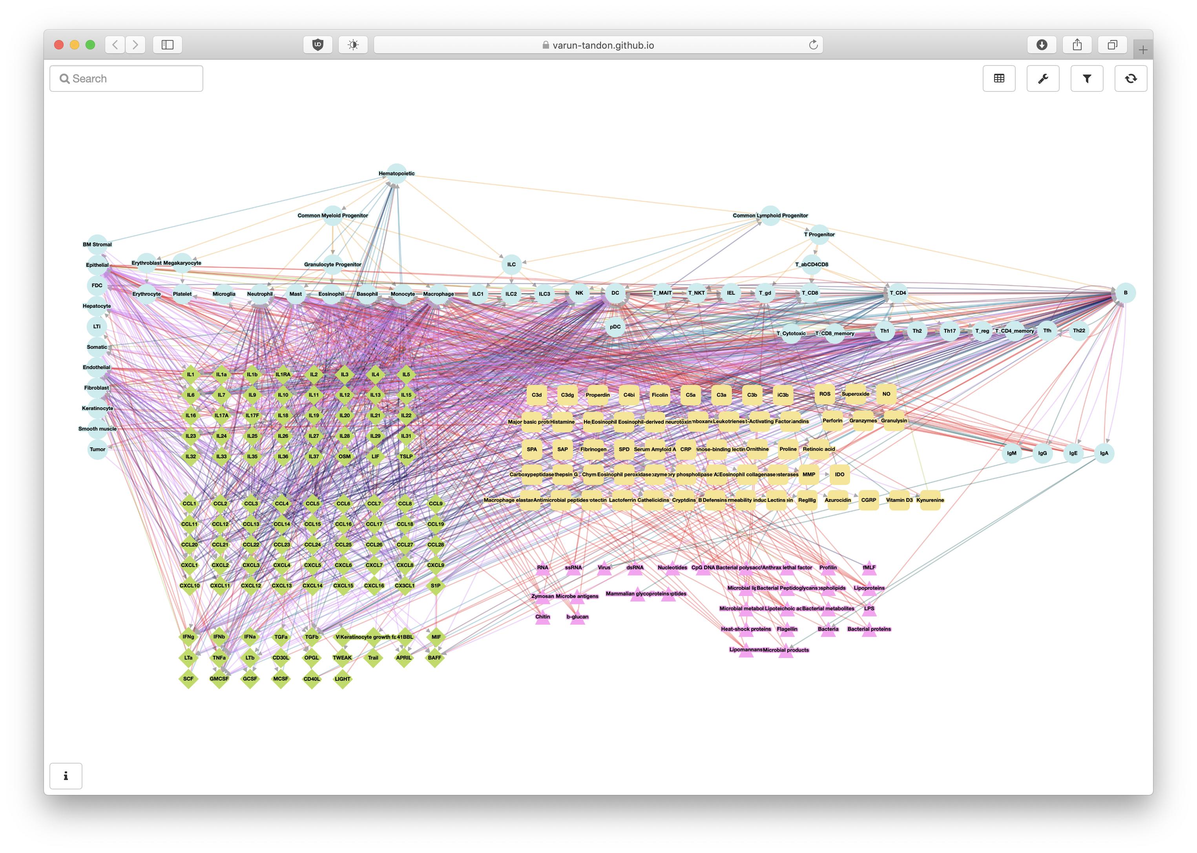Click the varun-tandon.github.io address bar
1197x853 pixels.
[598, 45]
